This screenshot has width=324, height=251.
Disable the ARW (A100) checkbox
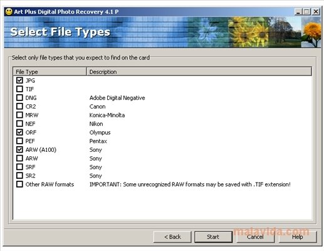pyautogui.click(x=19, y=149)
